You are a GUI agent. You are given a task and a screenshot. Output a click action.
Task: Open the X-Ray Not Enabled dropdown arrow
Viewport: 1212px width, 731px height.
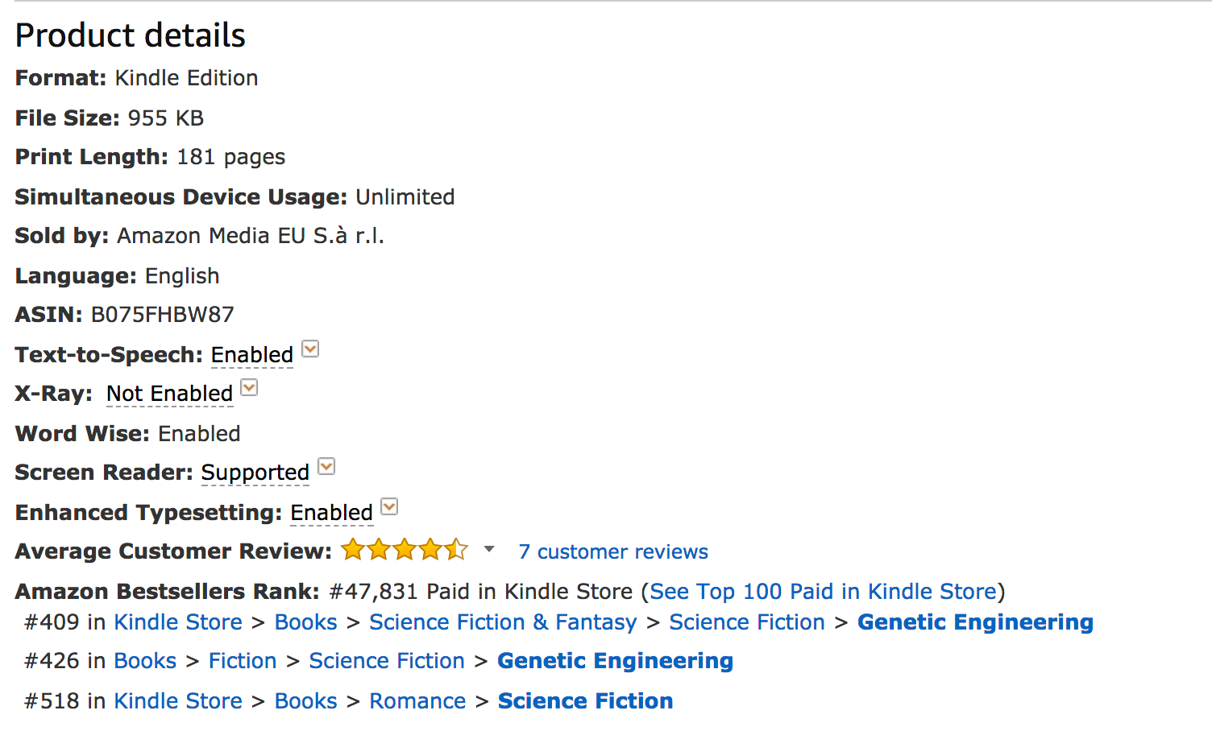(x=250, y=388)
